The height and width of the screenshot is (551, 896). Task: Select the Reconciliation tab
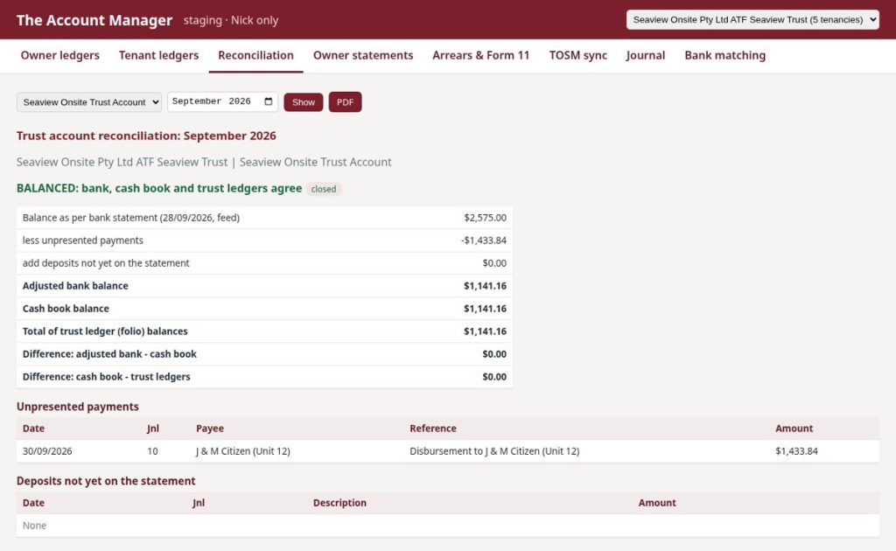pos(256,55)
